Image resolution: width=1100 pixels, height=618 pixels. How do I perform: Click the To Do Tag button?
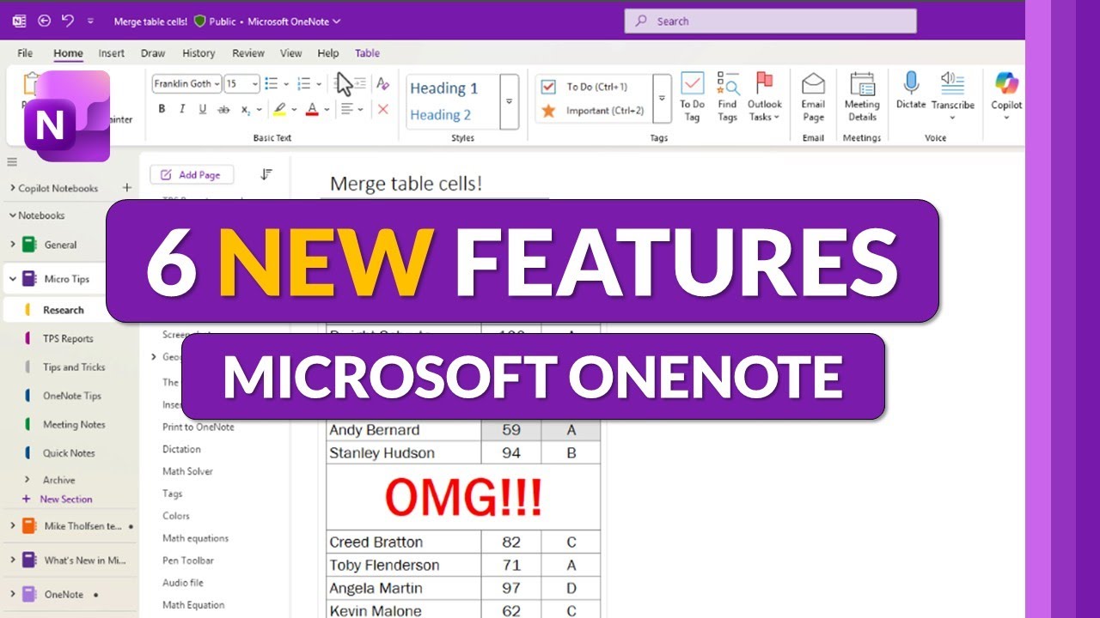[x=693, y=96]
